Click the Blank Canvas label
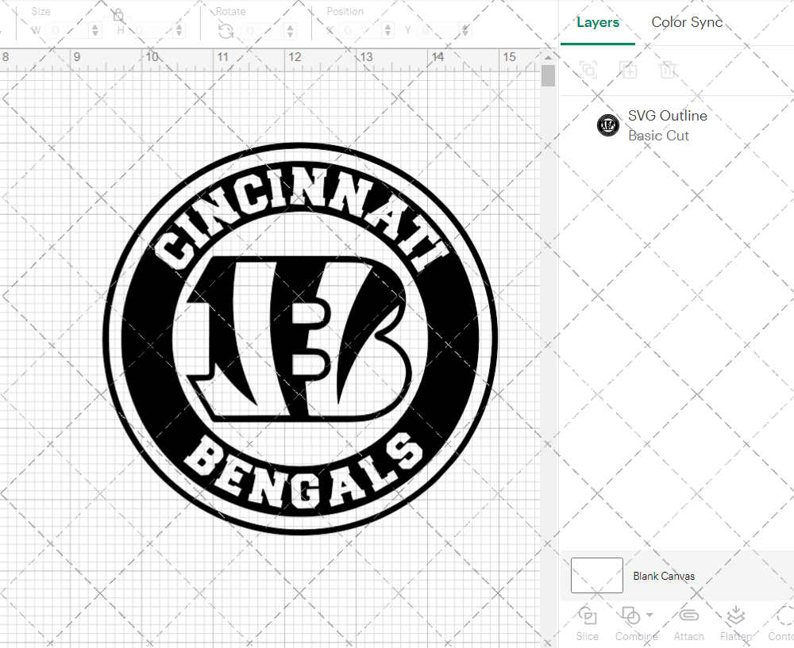 pos(664,576)
